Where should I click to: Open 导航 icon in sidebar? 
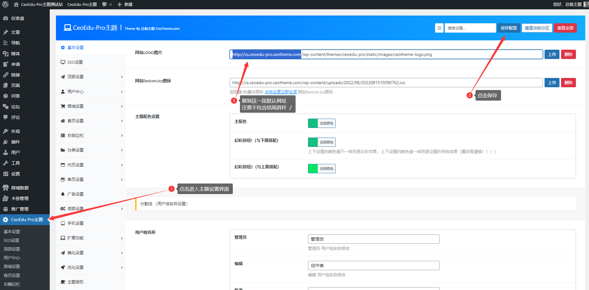pos(6,43)
